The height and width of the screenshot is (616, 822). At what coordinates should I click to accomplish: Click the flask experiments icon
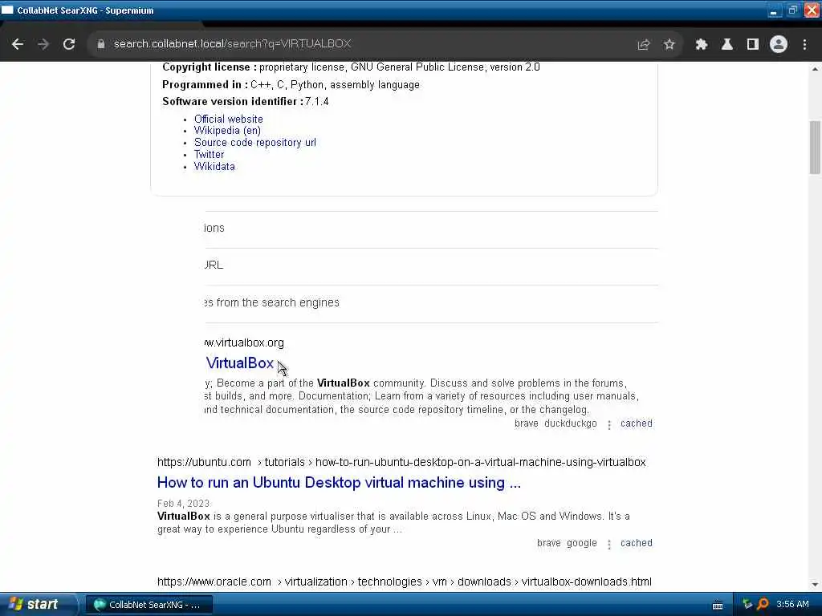pos(727,45)
